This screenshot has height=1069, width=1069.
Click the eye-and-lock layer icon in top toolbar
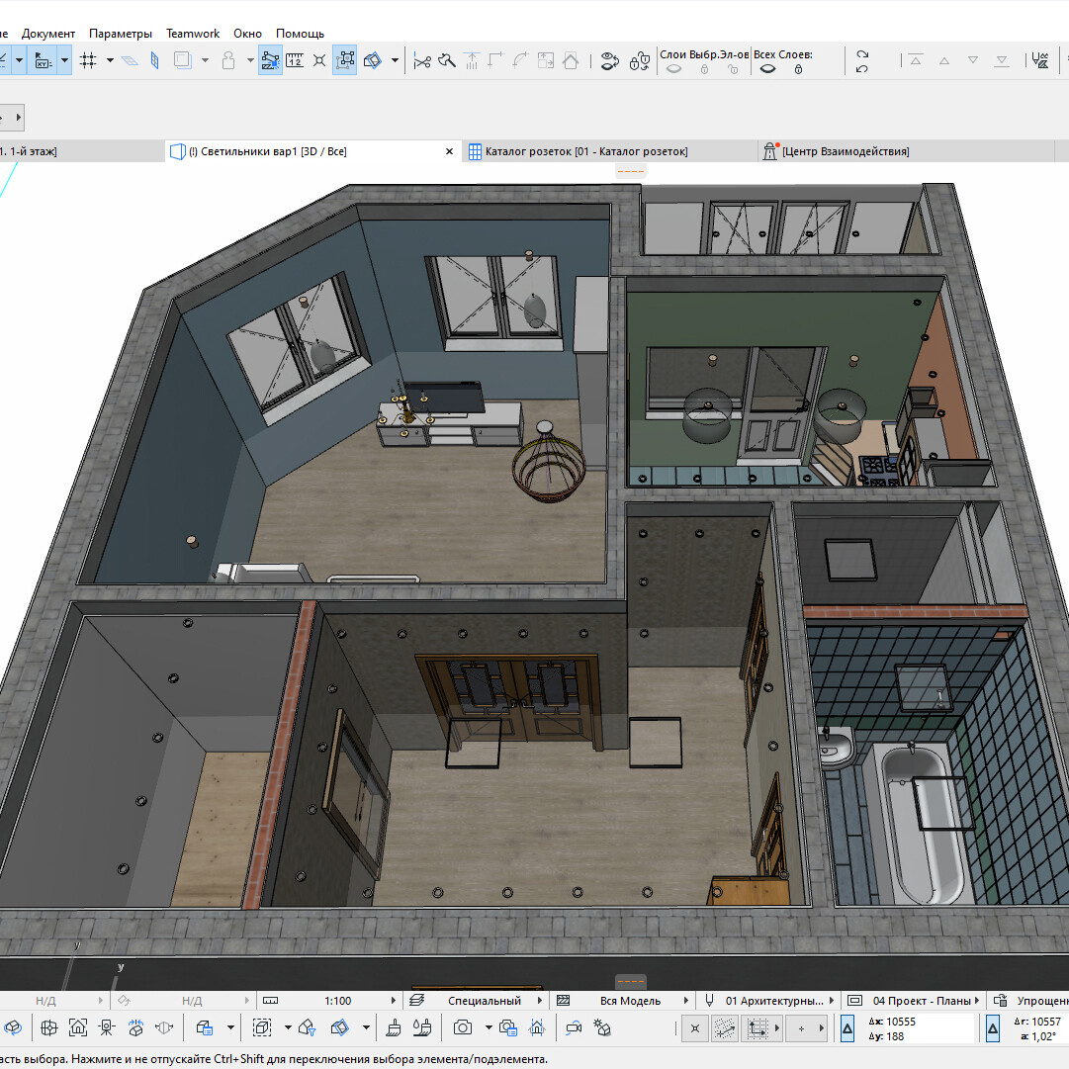610,60
